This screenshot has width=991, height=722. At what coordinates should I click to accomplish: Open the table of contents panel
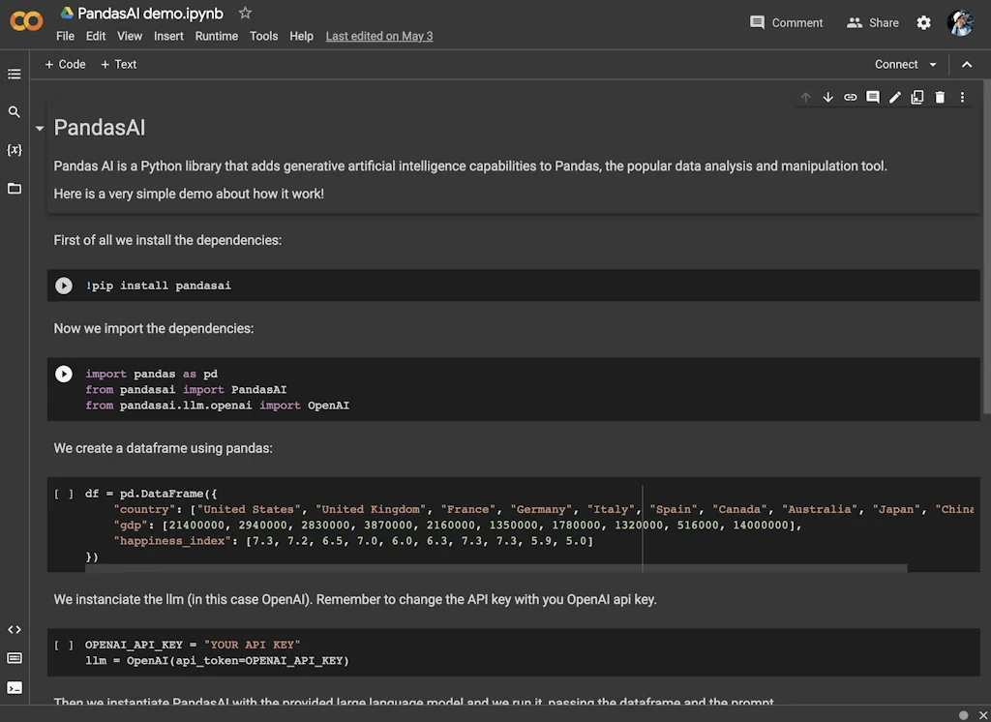14,74
